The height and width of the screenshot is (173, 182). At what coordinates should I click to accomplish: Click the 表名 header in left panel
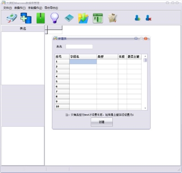23,29
